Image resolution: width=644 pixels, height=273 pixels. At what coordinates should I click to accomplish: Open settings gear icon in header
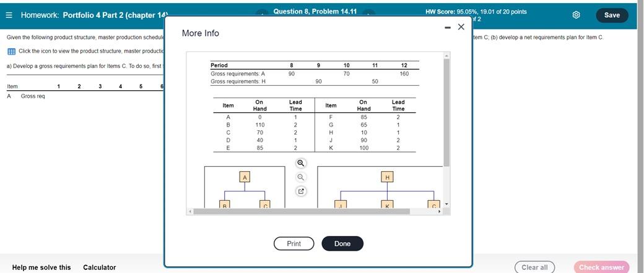click(x=577, y=15)
